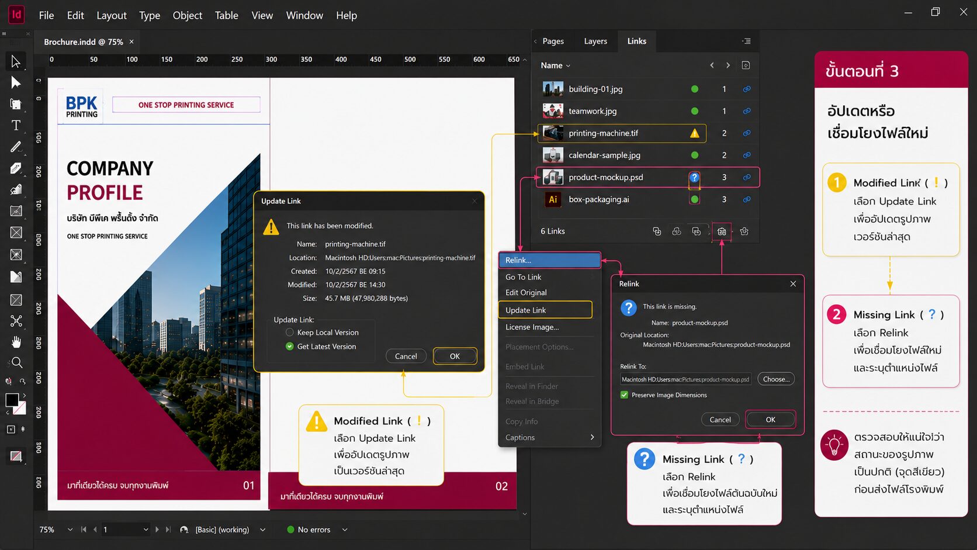Image resolution: width=977 pixels, height=550 pixels.
Task: Click OK in Update Link dialog
Action: [455, 356]
